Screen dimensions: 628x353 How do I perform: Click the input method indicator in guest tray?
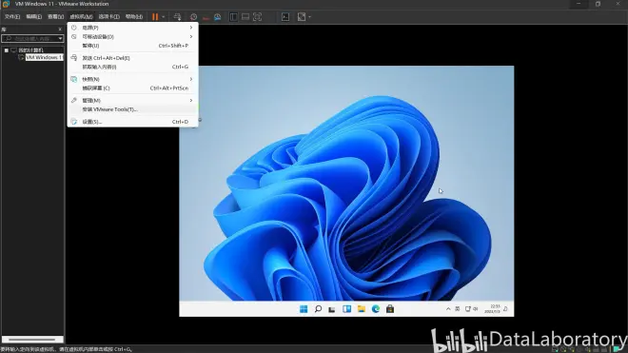point(458,309)
